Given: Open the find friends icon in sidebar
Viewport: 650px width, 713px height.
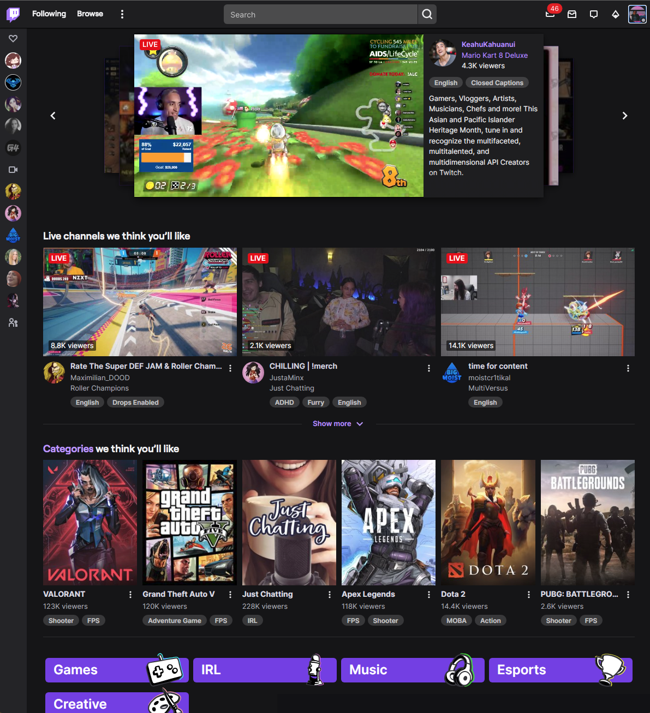Looking at the screenshot, I should pyautogui.click(x=13, y=322).
